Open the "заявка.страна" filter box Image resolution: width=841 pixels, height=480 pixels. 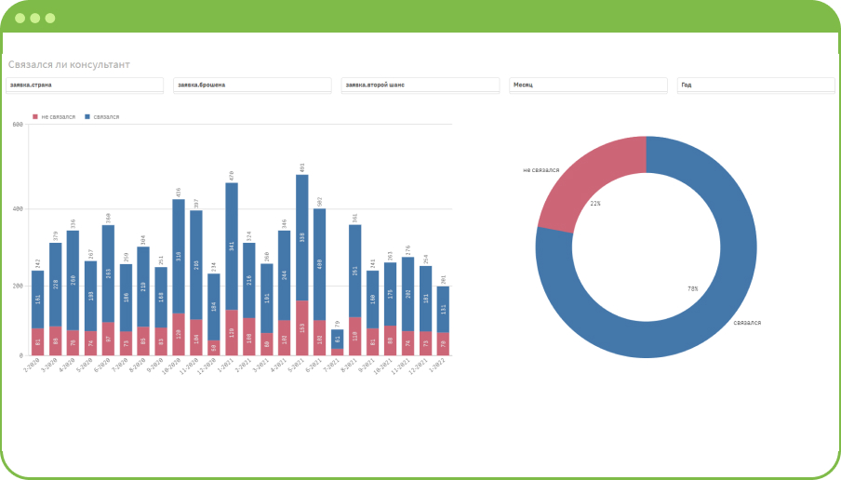(x=84, y=85)
